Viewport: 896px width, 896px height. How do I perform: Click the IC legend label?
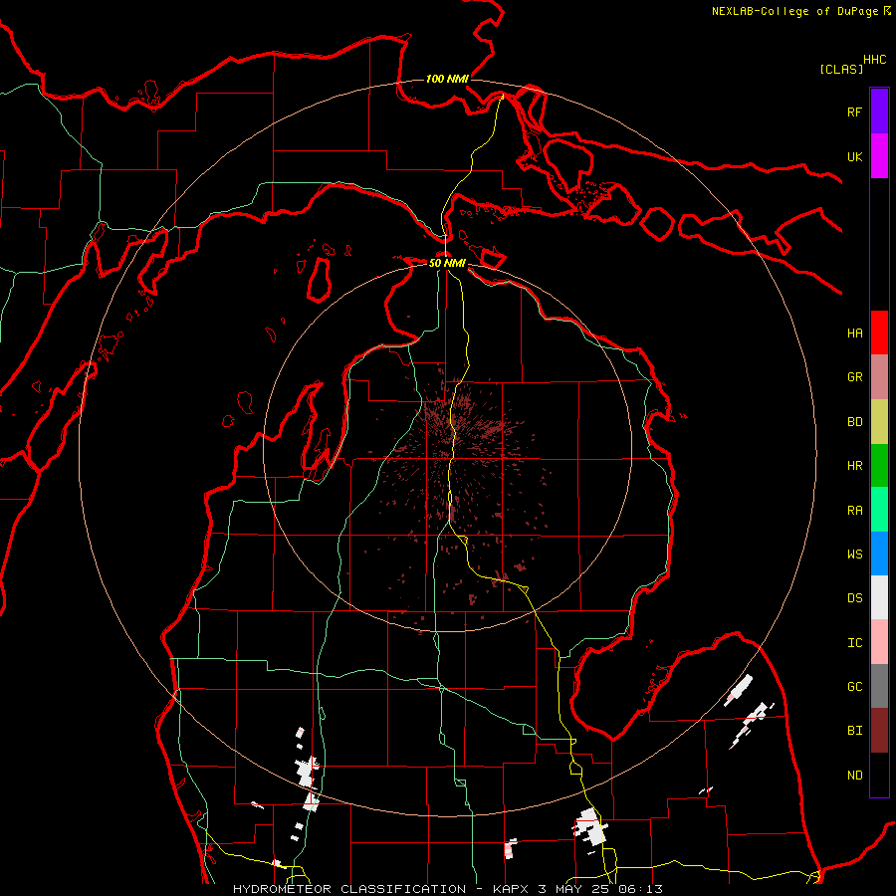pyautogui.click(x=854, y=643)
